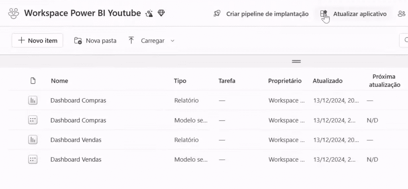Click semantic model icon of Dashboard Compras
Viewport: 408px width, 189px height.
point(33,120)
